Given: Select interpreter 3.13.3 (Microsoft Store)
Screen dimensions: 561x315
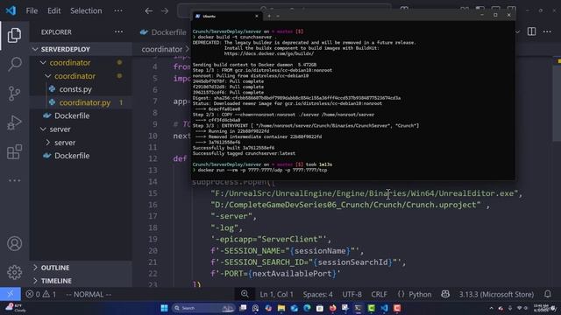Looking at the screenshot, I should (496, 294).
